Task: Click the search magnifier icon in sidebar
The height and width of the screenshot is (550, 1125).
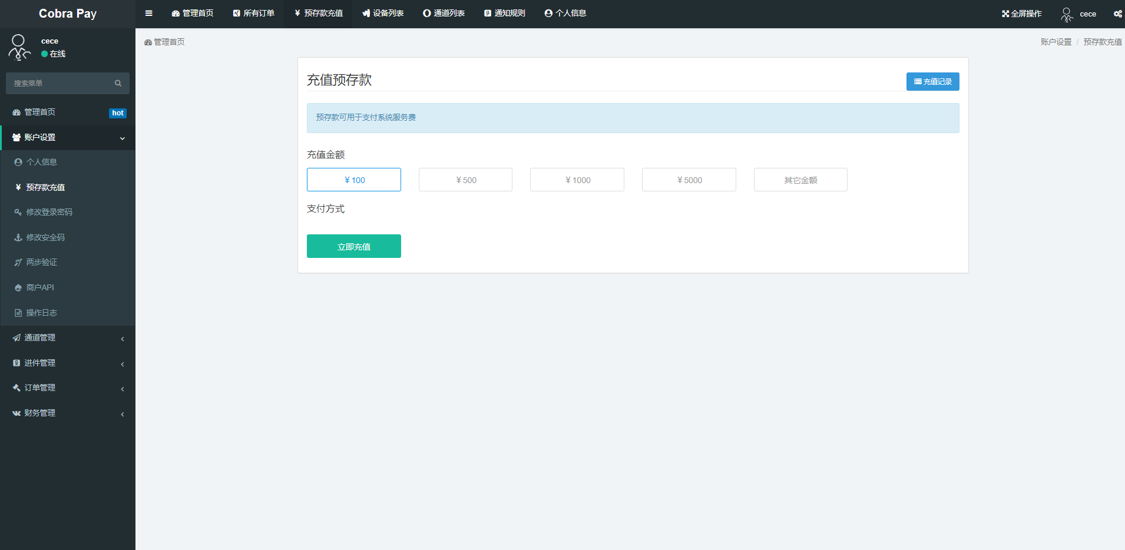Action: tap(118, 84)
